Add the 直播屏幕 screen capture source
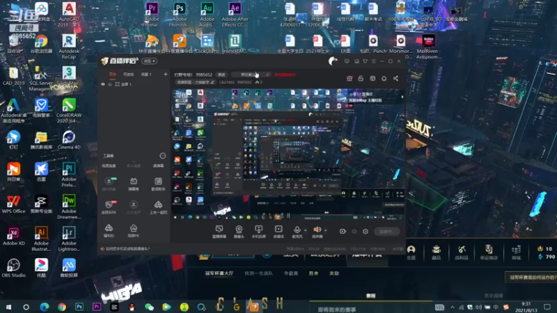The image size is (557, 313). point(219,232)
